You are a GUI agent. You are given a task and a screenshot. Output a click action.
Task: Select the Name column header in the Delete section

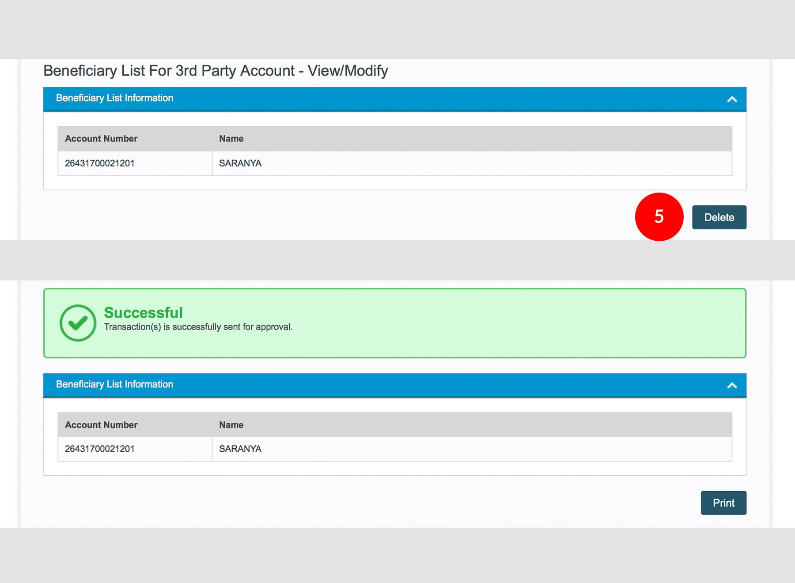click(x=231, y=139)
